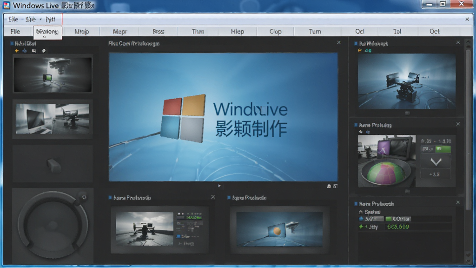Select the "Oel" ribbon tab
The height and width of the screenshot is (268, 476).
[x=360, y=31]
